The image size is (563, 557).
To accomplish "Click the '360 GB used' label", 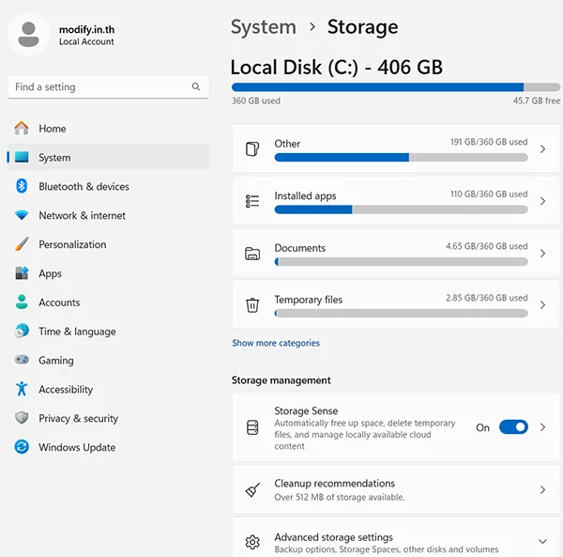I will (256, 101).
